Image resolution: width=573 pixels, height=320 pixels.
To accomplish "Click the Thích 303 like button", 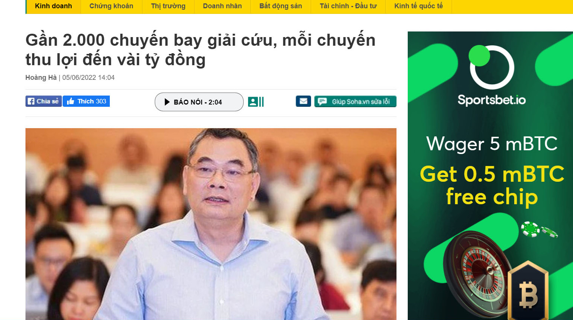I will point(86,101).
